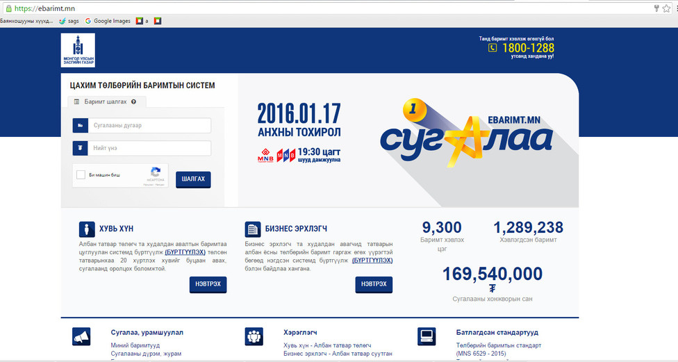Image resolution: width=678 pixels, height=362 pixels.
Task: Click the Сугалаа lottery banner logo
Action: tap(465, 134)
